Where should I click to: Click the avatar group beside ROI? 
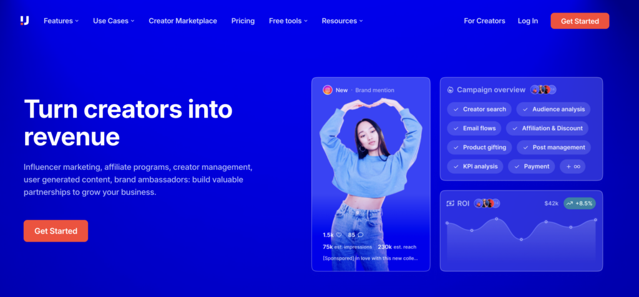(x=487, y=204)
